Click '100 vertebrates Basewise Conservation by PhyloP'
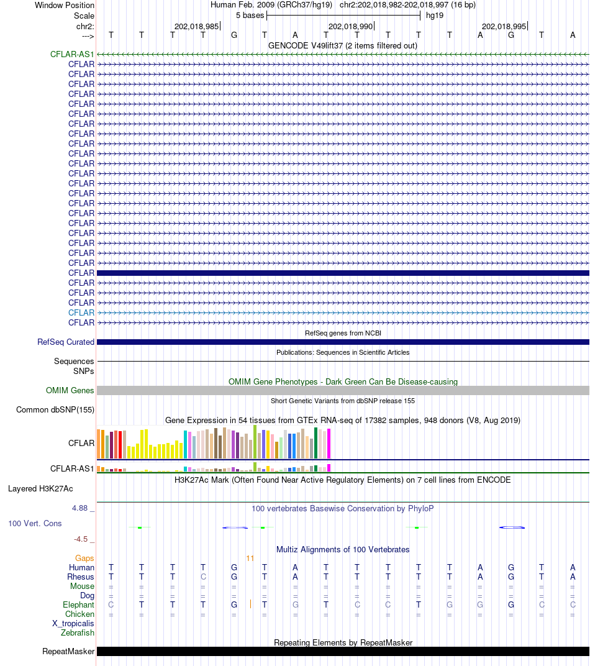The width and height of the screenshot is (590, 666). (x=343, y=508)
